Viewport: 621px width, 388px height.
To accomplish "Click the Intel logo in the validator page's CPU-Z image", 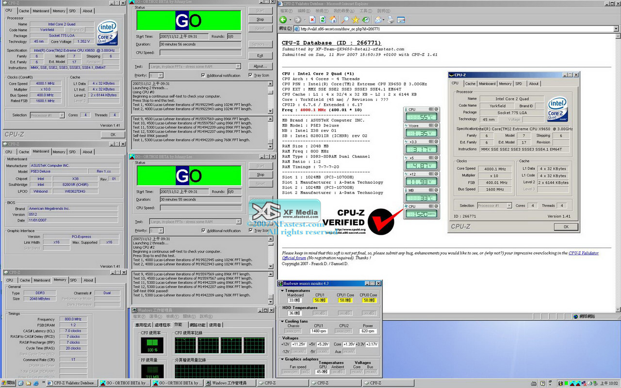I will [557, 108].
